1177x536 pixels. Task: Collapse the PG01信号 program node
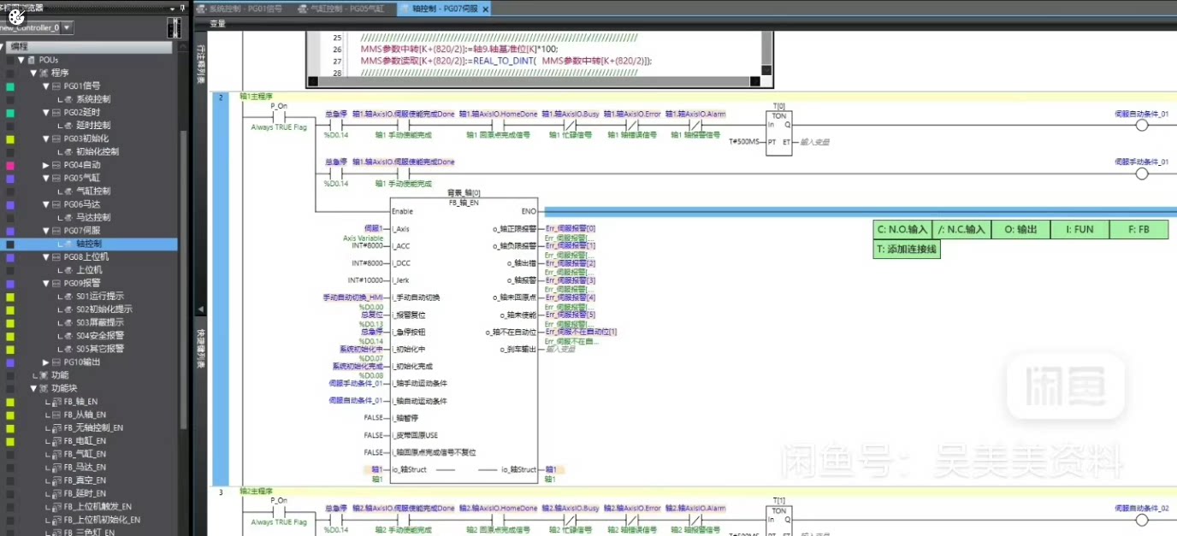46,86
